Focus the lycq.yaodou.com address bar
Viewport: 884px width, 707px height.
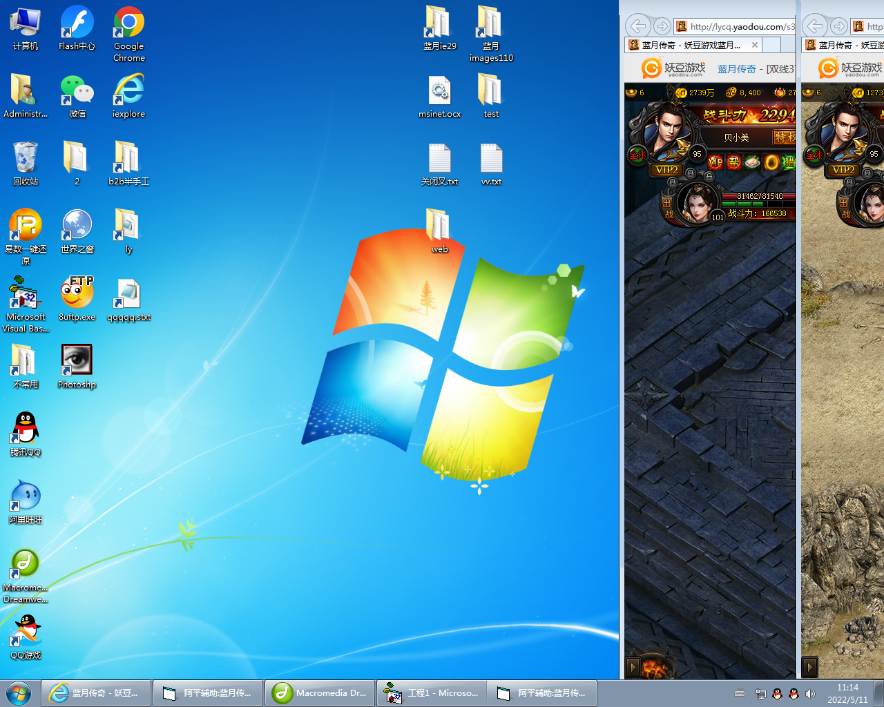(736, 26)
